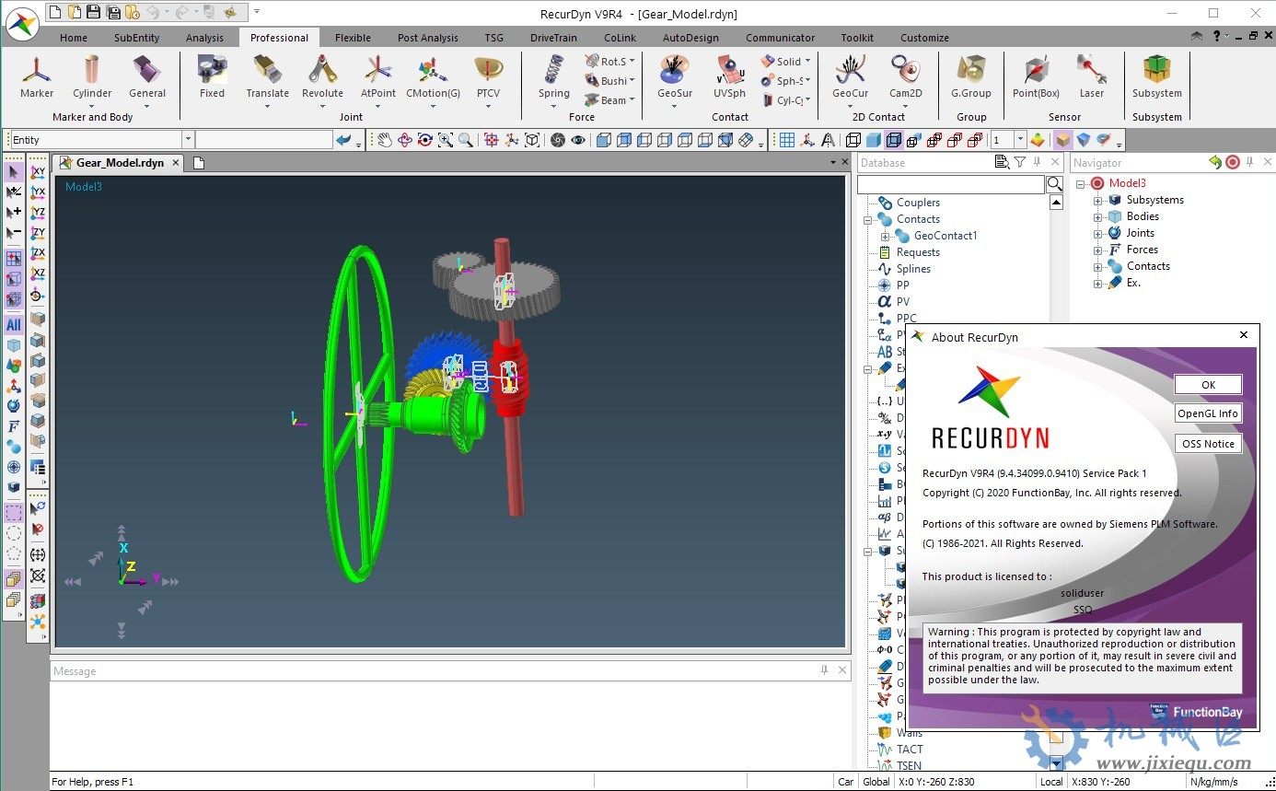Toggle the All entity filter in left toolbar
The height and width of the screenshot is (791, 1276).
pos(14,324)
